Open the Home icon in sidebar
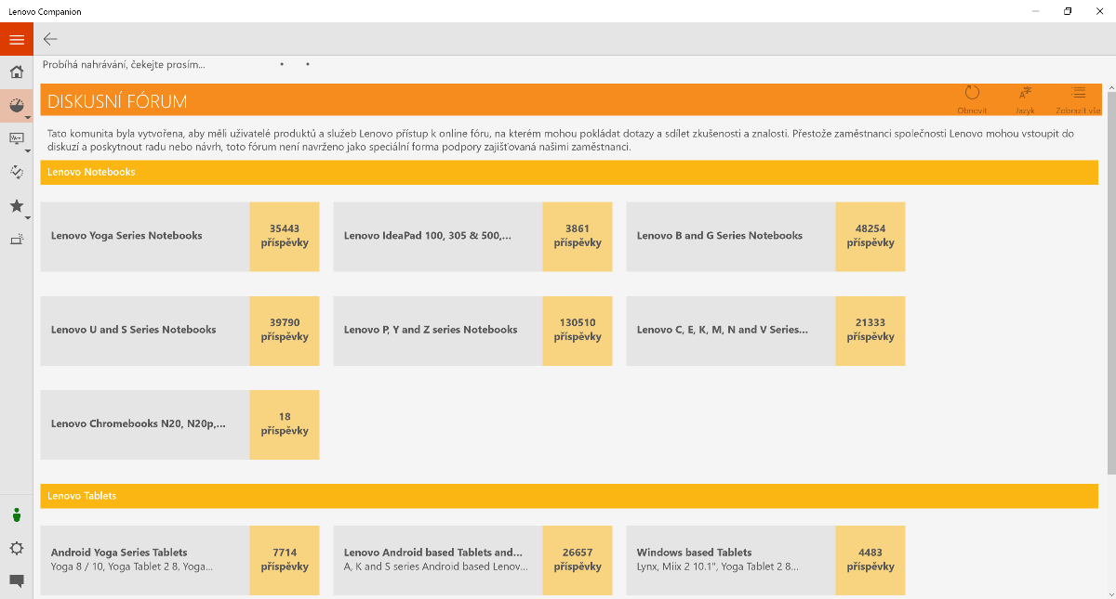 pyautogui.click(x=16, y=72)
